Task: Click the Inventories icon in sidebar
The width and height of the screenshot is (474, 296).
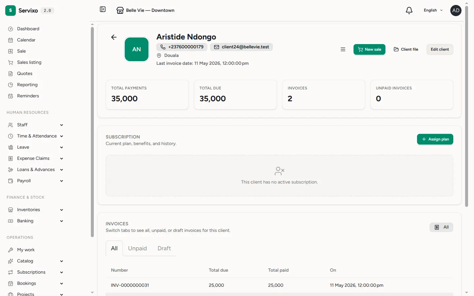Action: tap(11, 210)
